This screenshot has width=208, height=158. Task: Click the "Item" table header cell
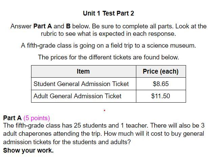(x=83, y=72)
